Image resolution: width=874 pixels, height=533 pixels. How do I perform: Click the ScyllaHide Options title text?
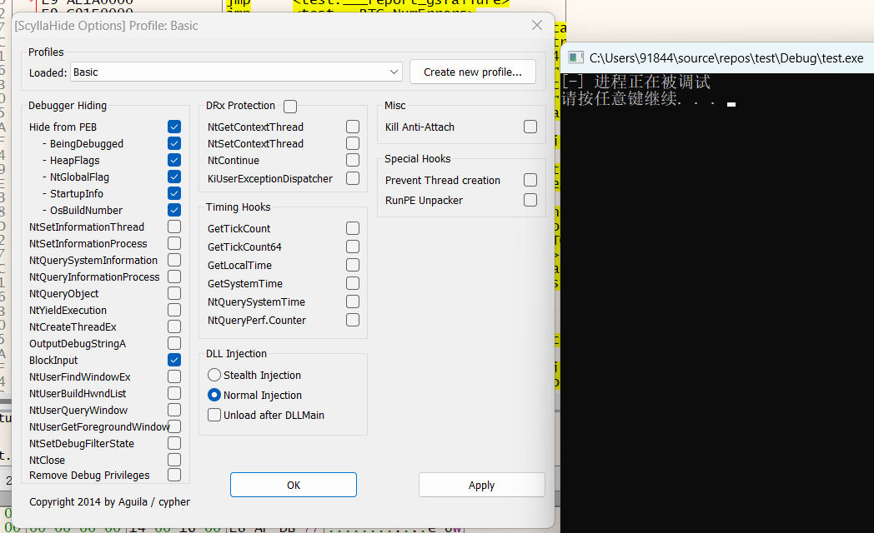107,26
